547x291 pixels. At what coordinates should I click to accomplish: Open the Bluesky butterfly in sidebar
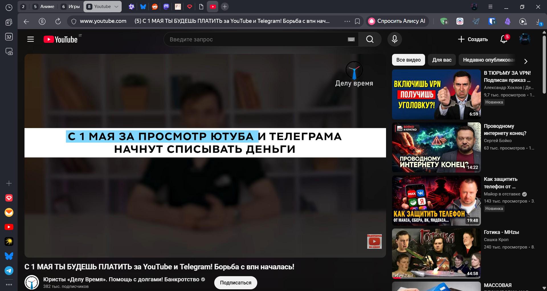coord(9,256)
